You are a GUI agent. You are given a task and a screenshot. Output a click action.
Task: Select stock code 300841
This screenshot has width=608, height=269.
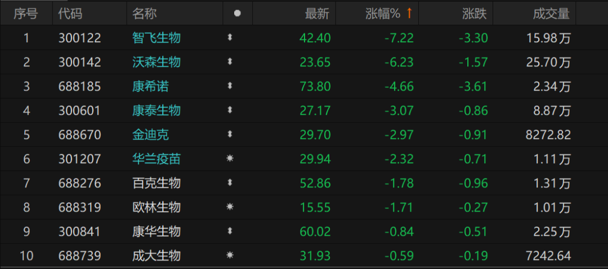(79, 232)
